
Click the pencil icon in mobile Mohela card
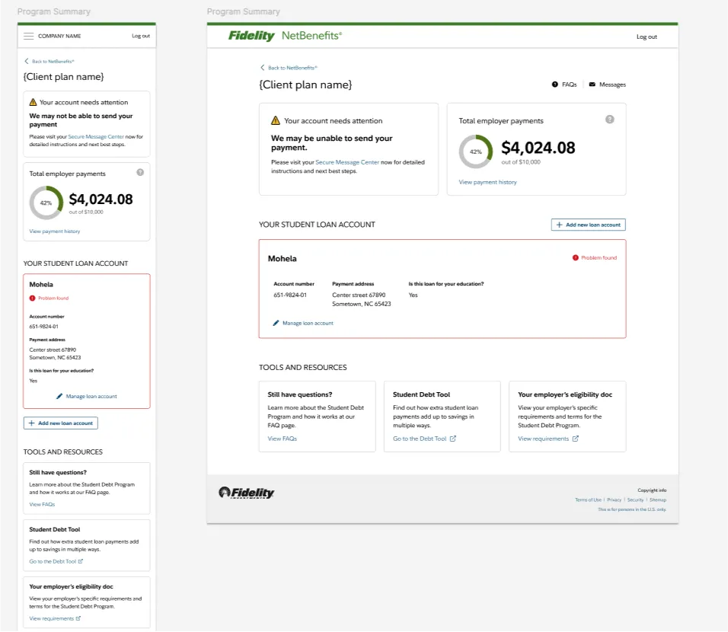pos(59,397)
